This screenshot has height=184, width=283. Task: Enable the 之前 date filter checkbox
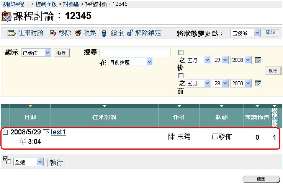coord(181,76)
